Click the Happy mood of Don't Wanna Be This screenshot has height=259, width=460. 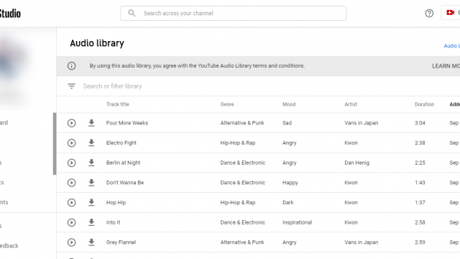coord(290,183)
